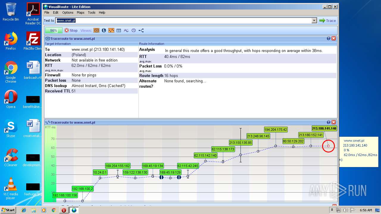
Task: Toggle the route graph view icon
Action: tap(111, 30)
